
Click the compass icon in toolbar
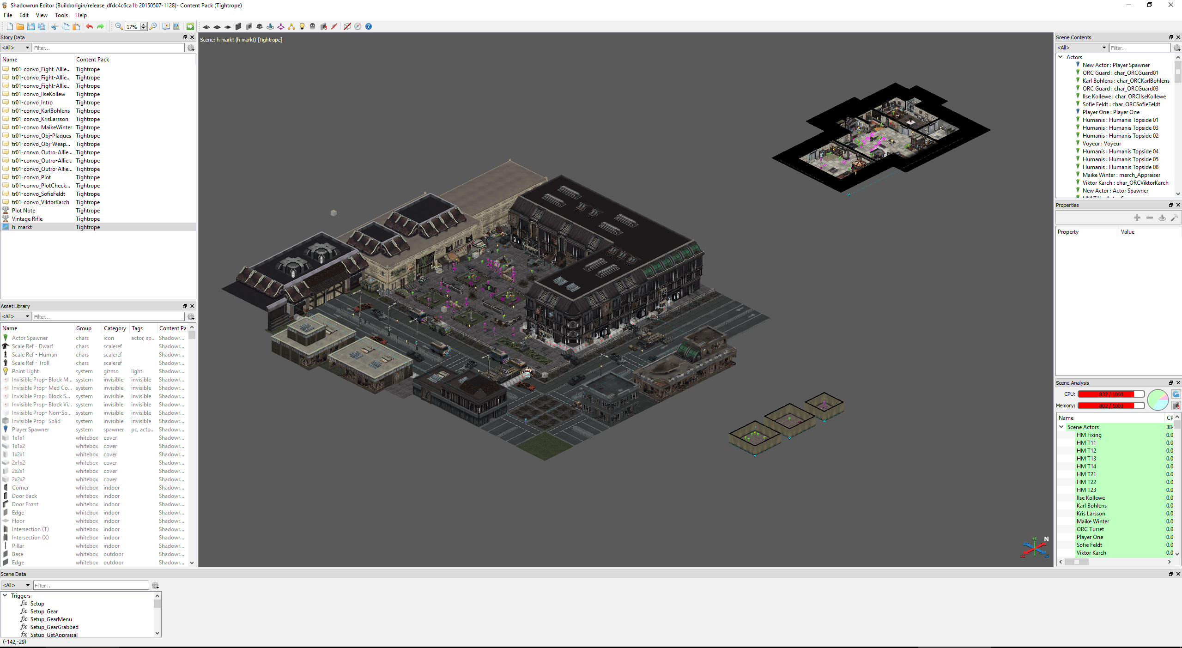[x=358, y=26]
